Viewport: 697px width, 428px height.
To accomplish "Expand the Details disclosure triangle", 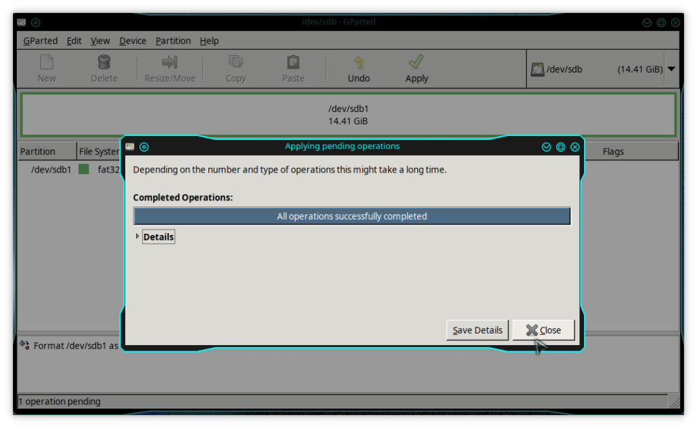I will pyautogui.click(x=137, y=236).
